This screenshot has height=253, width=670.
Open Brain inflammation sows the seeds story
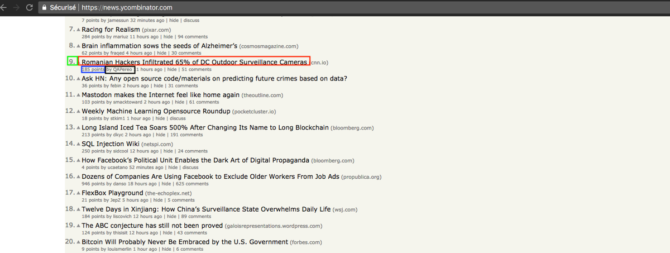point(160,45)
